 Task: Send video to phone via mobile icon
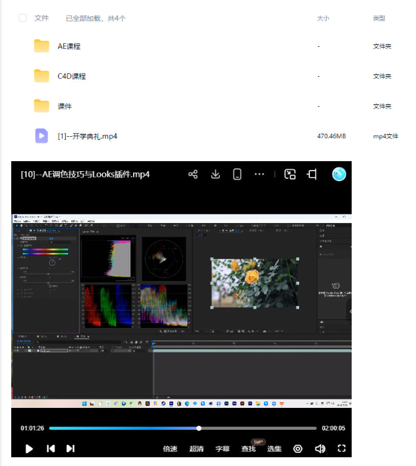(x=237, y=174)
